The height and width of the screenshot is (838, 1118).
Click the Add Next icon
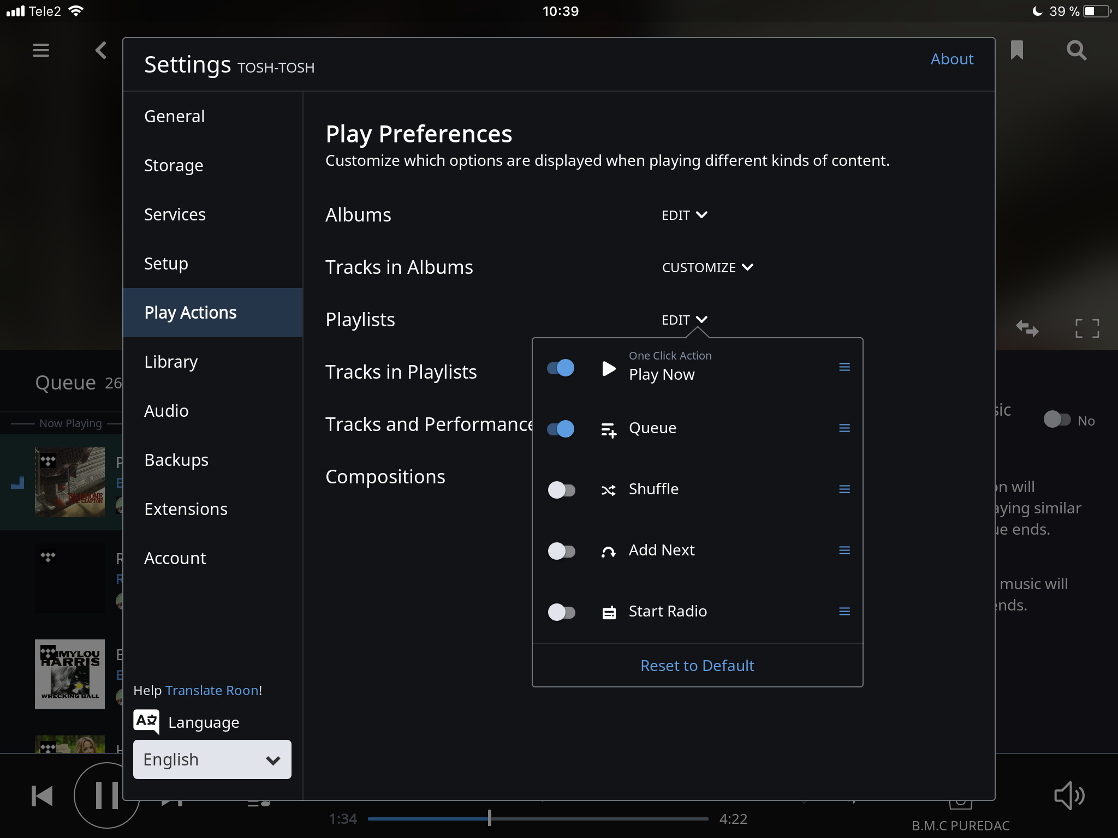pyautogui.click(x=608, y=550)
